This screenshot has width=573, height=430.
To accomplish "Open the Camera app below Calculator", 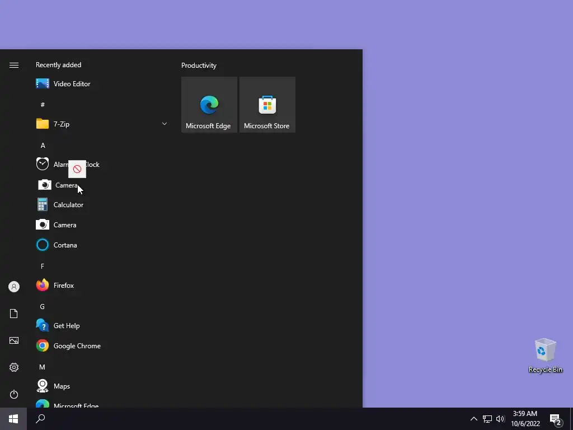I will point(102,225).
